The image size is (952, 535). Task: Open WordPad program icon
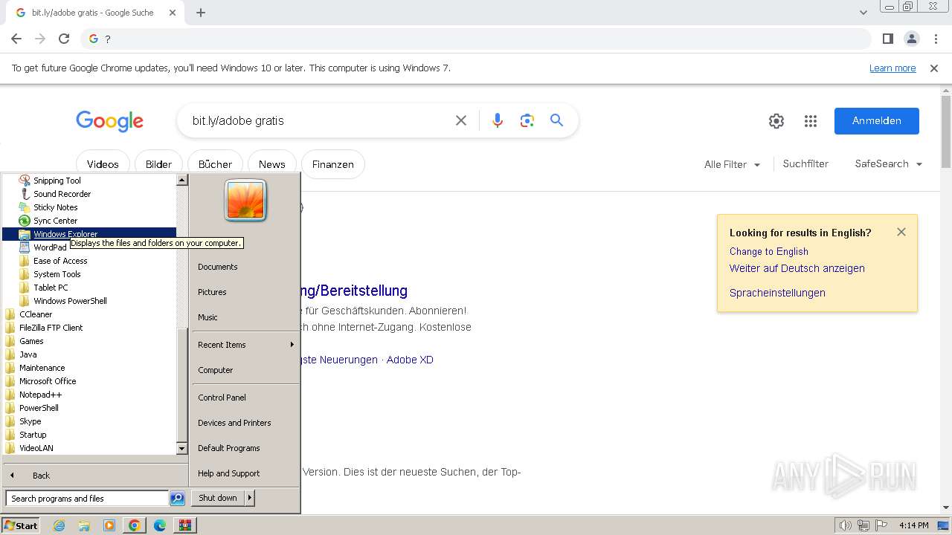tap(25, 247)
